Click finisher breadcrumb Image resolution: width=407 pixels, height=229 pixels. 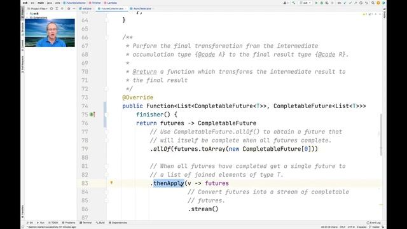(95, 3)
